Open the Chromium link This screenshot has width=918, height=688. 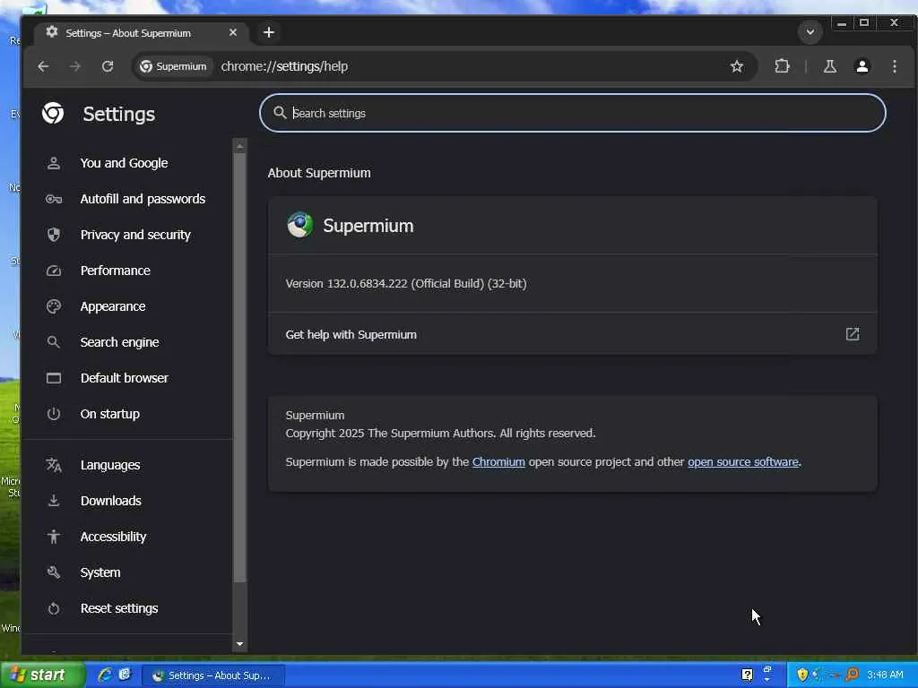(x=498, y=461)
